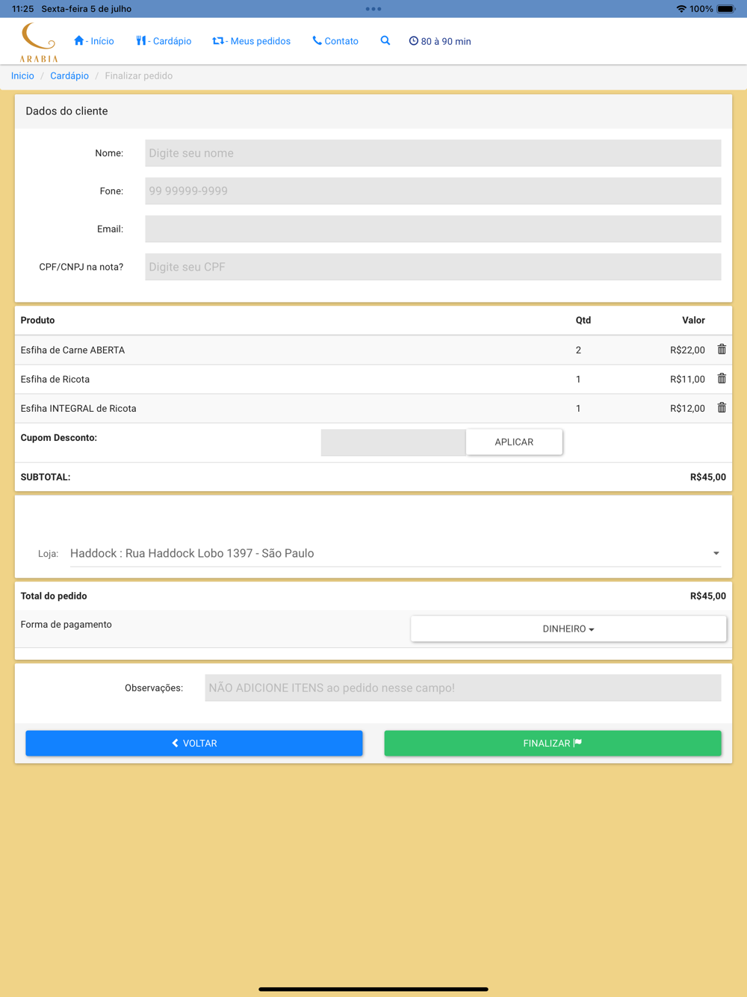The image size is (747, 997).
Task: Open DINHEIRO payment method dropdown
Action: pos(568,629)
